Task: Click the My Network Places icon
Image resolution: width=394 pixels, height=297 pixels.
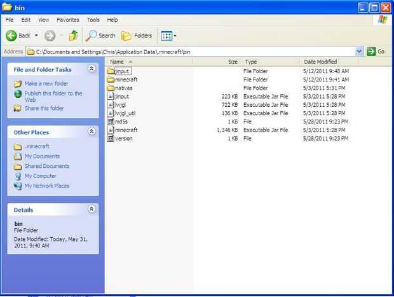Action: (18, 186)
